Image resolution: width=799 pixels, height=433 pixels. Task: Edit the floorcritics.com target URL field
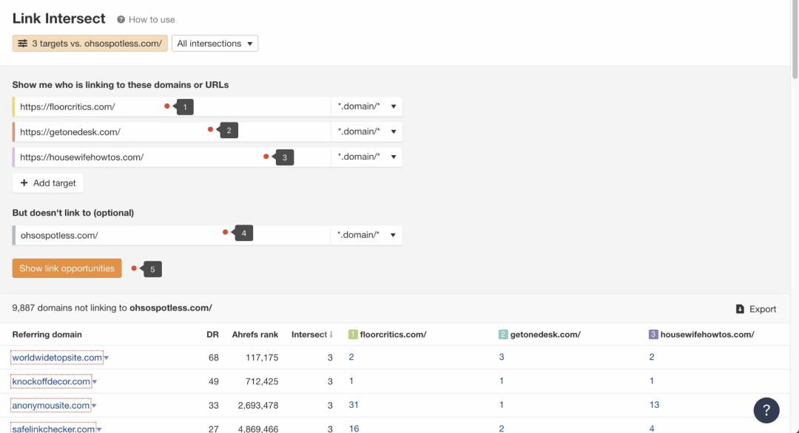coord(172,106)
